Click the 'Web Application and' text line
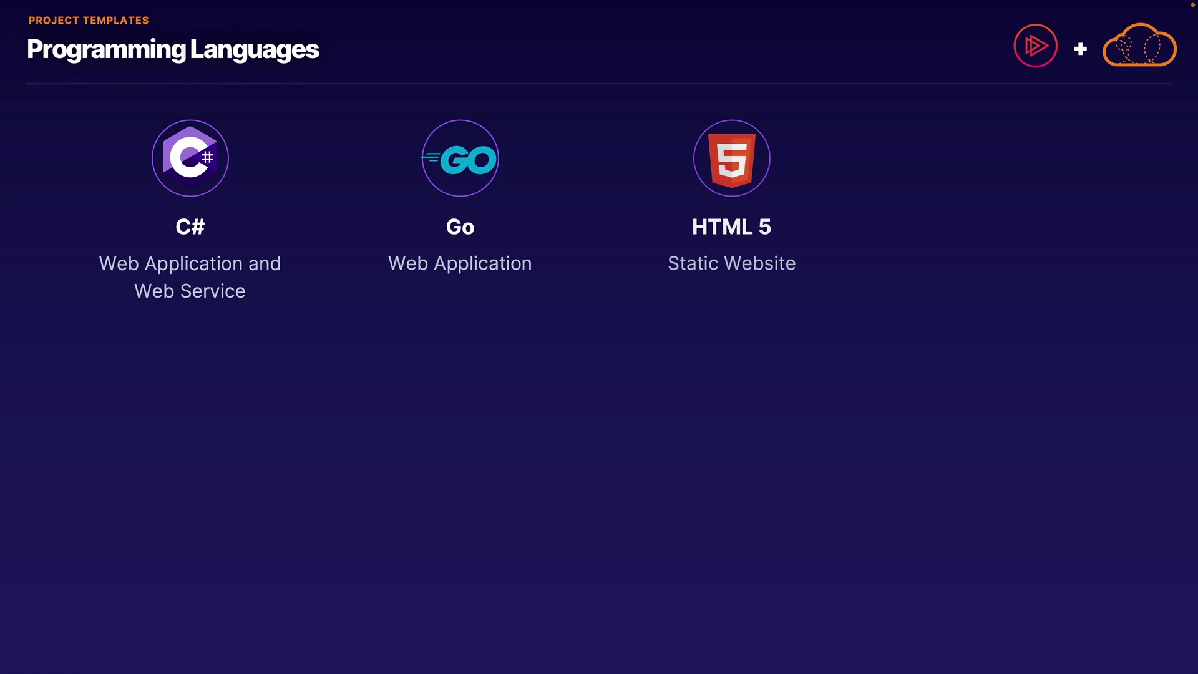 pyautogui.click(x=190, y=263)
